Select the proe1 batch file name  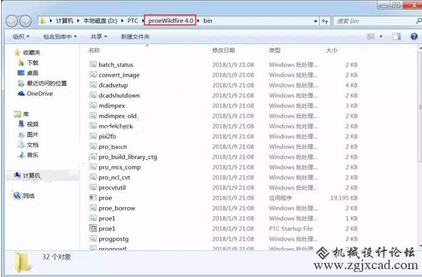tap(107, 219)
